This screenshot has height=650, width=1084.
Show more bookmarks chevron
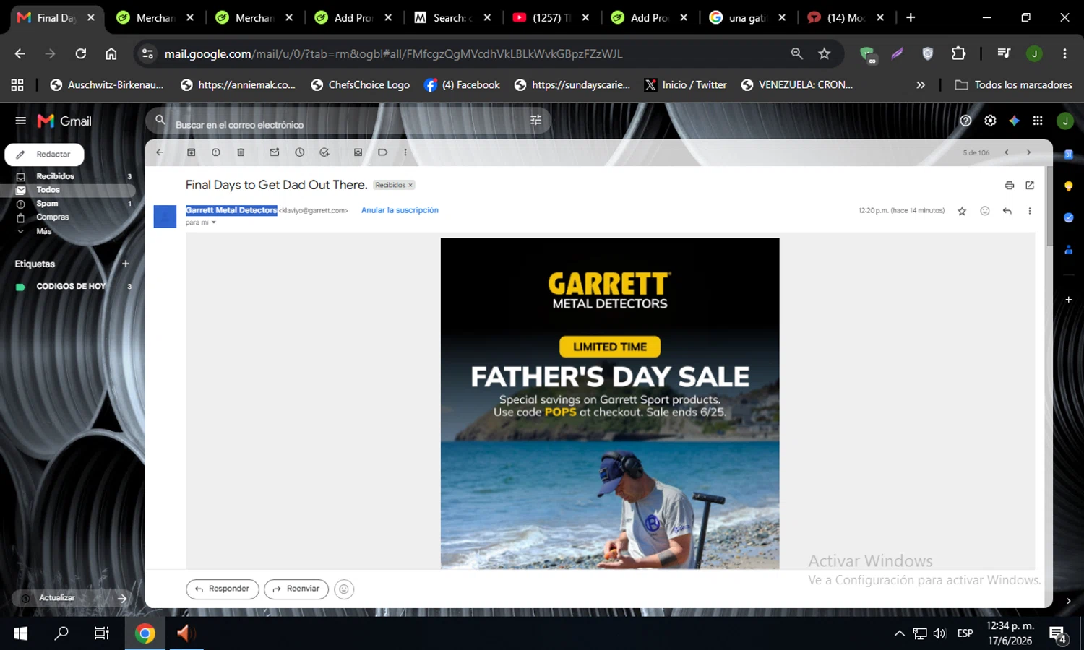pos(921,84)
